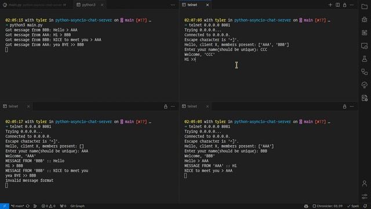
Task: Open the Source Control branch icon
Action: (x=365, y=72)
